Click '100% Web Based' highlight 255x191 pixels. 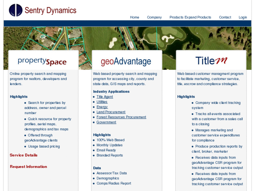coord(110,140)
